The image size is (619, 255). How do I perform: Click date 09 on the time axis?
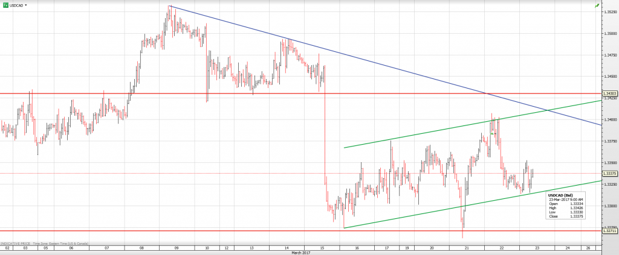[x=177, y=247]
